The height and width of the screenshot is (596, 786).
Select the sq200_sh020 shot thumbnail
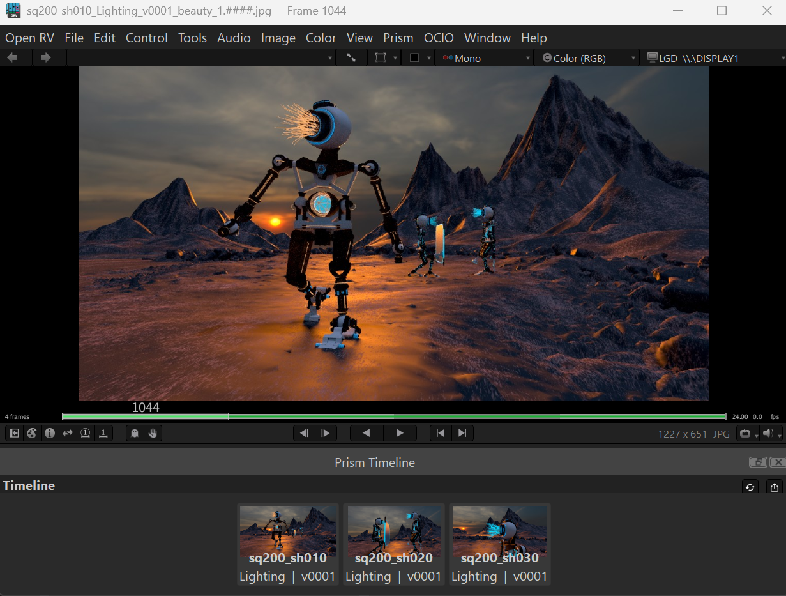coord(393,544)
